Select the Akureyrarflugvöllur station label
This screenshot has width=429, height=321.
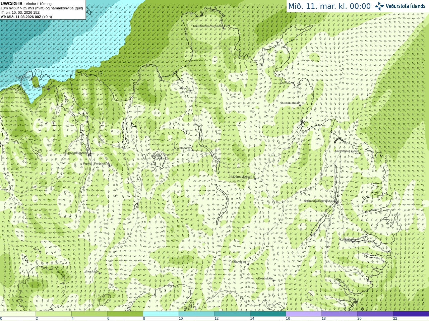point(75,153)
